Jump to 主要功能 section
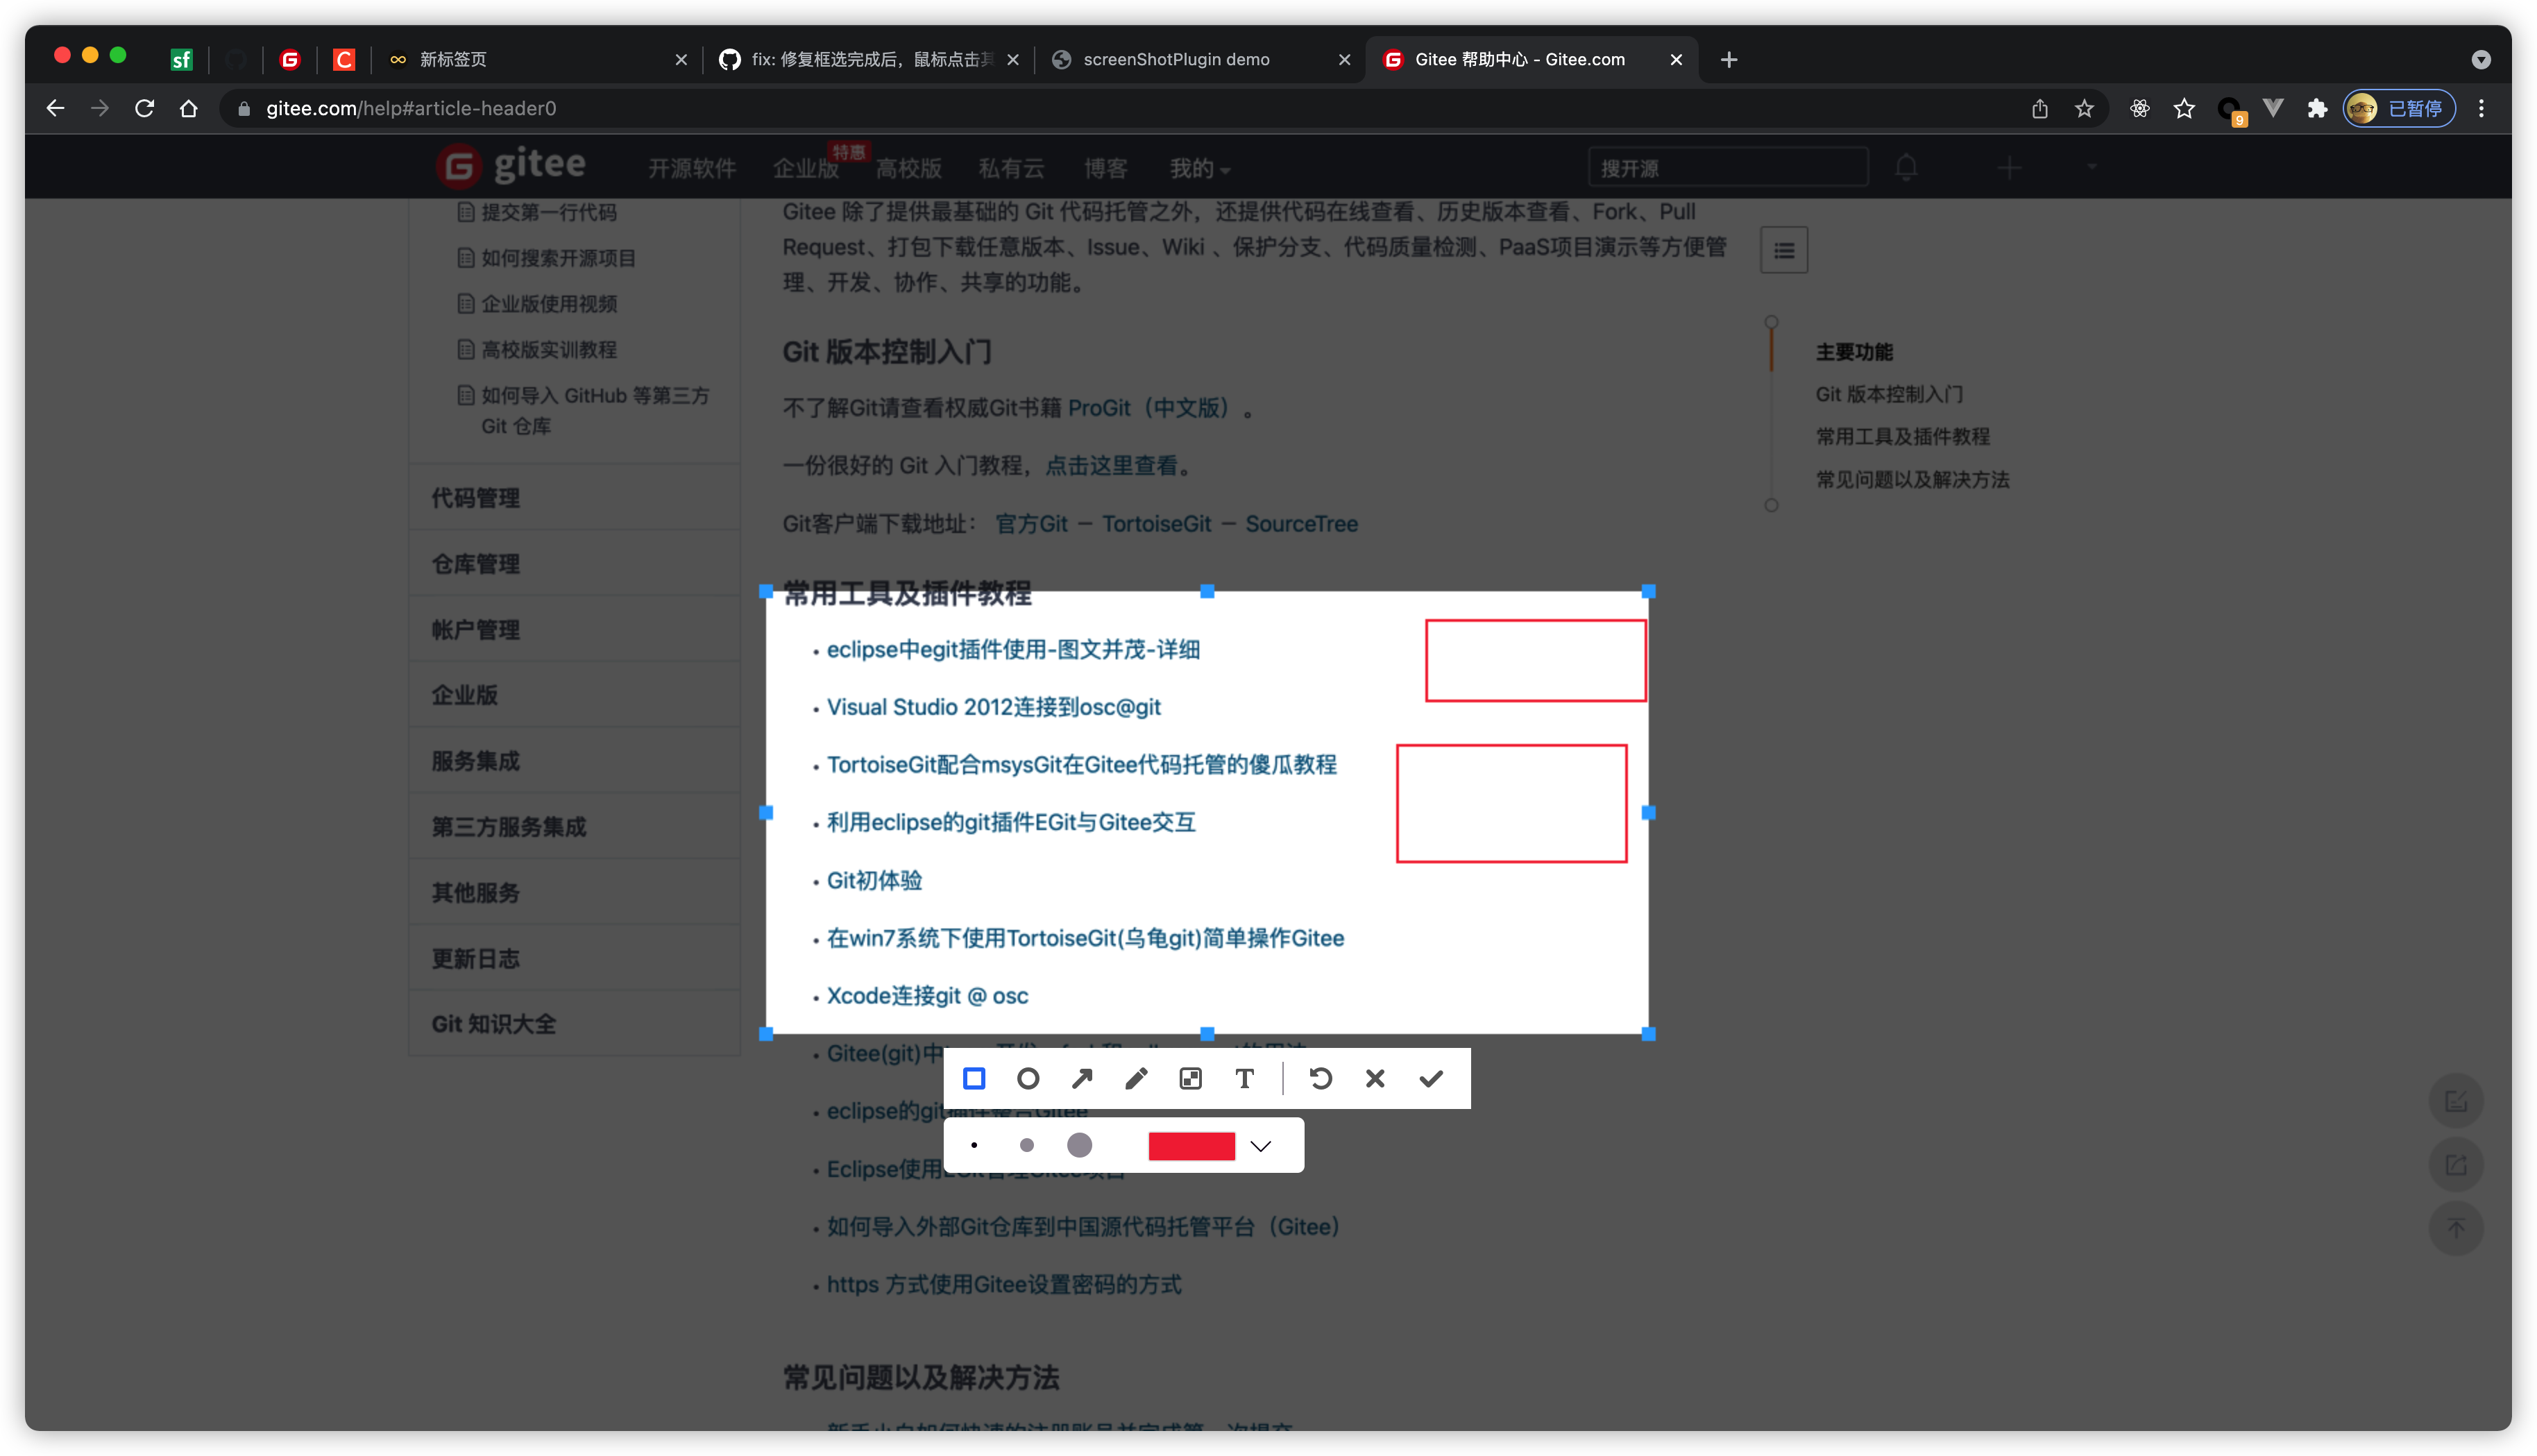Image resolution: width=2537 pixels, height=1456 pixels. [x=1854, y=352]
